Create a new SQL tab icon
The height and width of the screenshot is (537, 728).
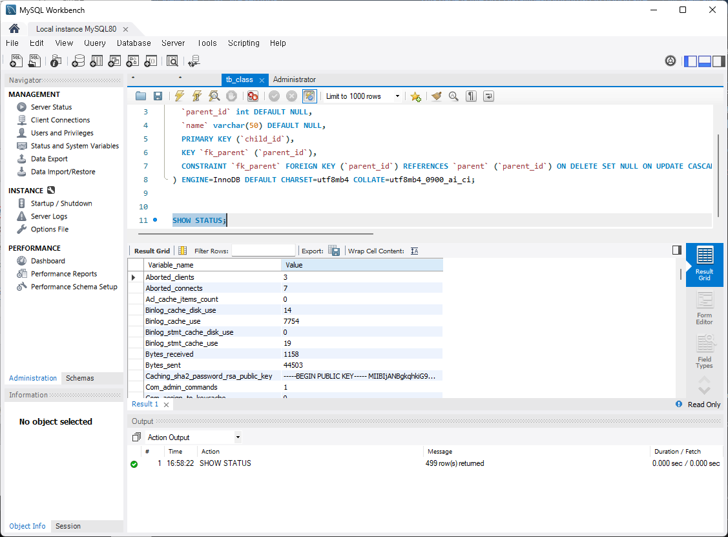(x=16, y=61)
